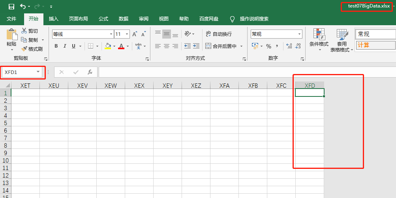The width and height of the screenshot is (396, 198).
Task: Click the decrease indent icon
Action: pyautogui.click(x=188, y=46)
